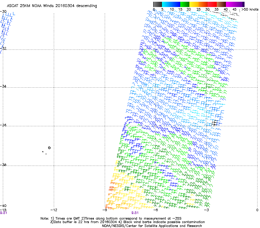Click the '-15' longitude axis label
The height and width of the screenshot is (228, 260).
3,210
